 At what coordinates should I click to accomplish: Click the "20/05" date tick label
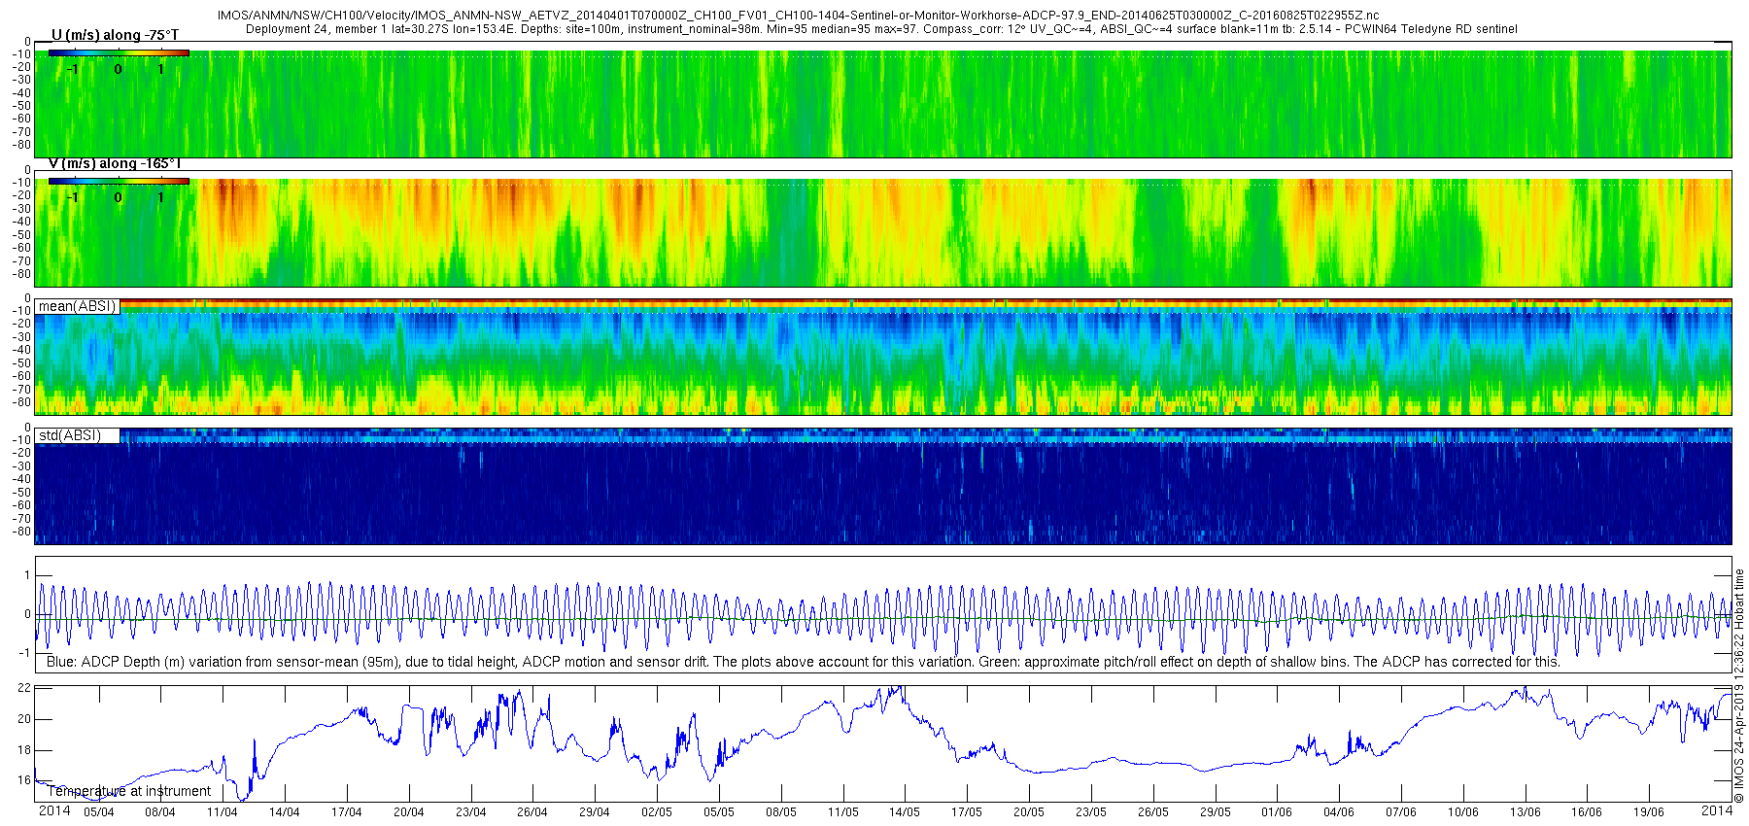coord(1029,812)
